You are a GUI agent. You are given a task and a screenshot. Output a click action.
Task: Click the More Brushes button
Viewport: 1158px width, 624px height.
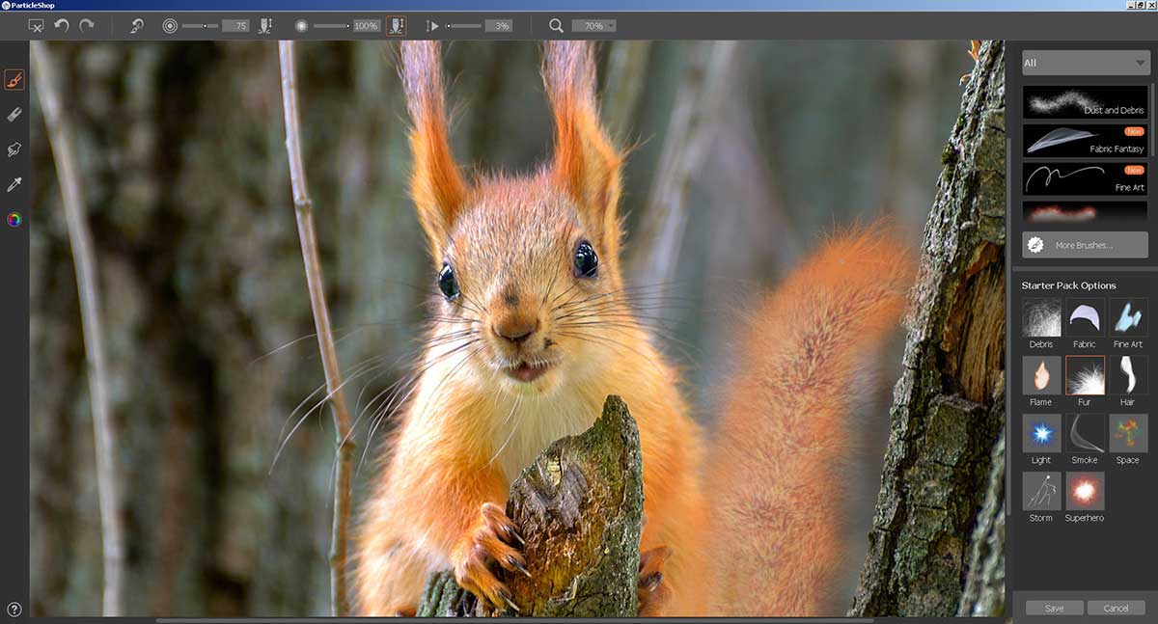(1085, 245)
